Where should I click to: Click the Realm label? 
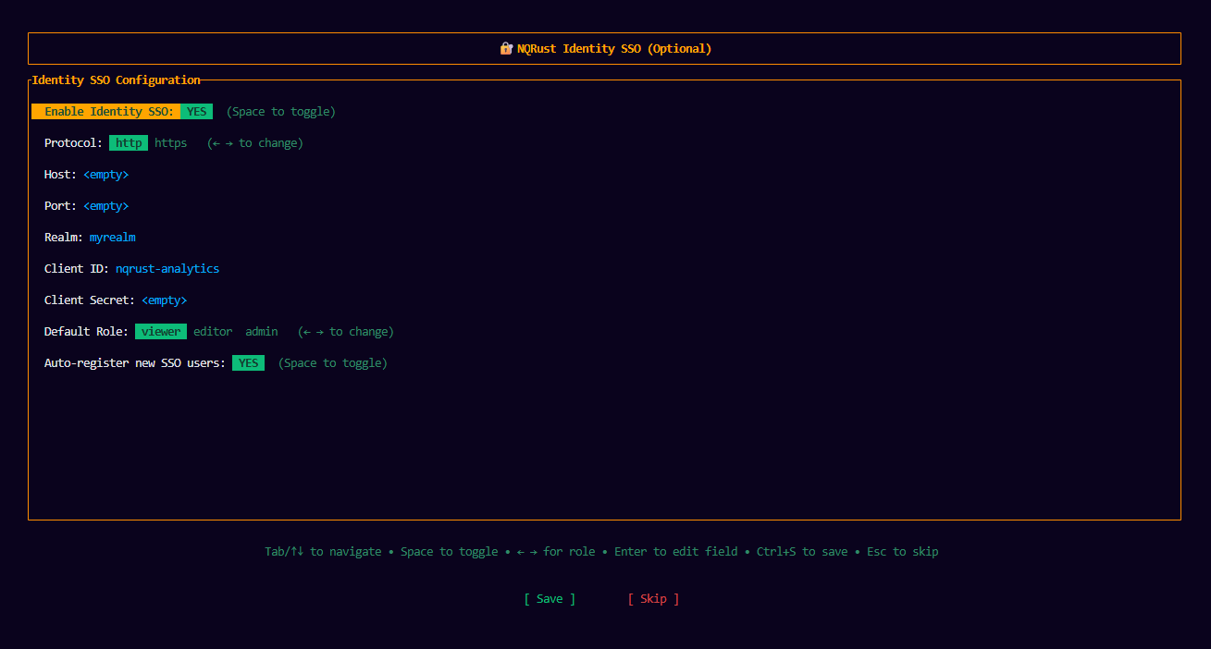64,238
